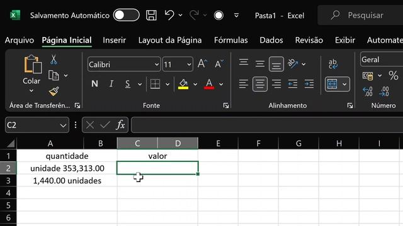The width and height of the screenshot is (403, 226).
Task: Click the Middle Align icon
Action: tap(260, 63)
